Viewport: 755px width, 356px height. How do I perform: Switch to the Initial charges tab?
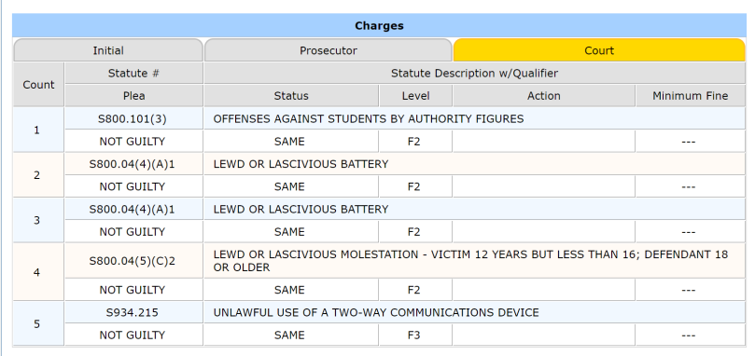[x=108, y=50]
